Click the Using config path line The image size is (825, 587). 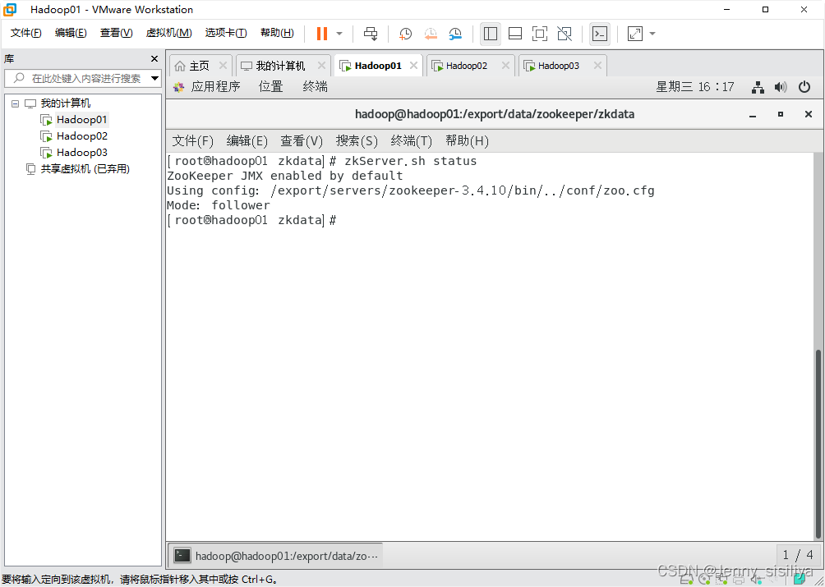[x=410, y=190]
